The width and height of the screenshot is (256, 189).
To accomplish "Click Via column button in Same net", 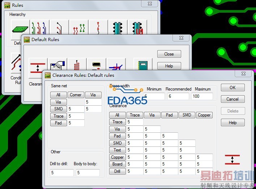I will tap(93, 95).
